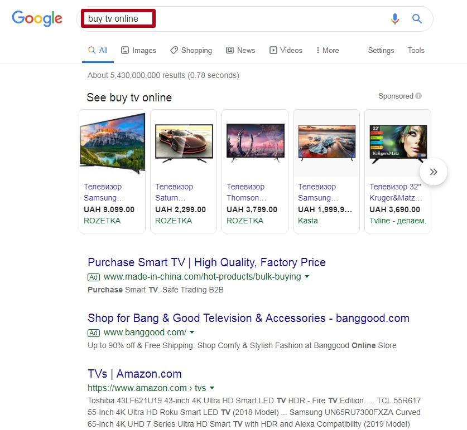
Task: Open the Saturn TV product image
Action: tap(184, 143)
